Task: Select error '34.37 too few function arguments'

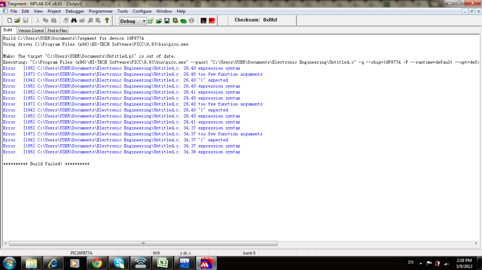Action: pos(132,134)
